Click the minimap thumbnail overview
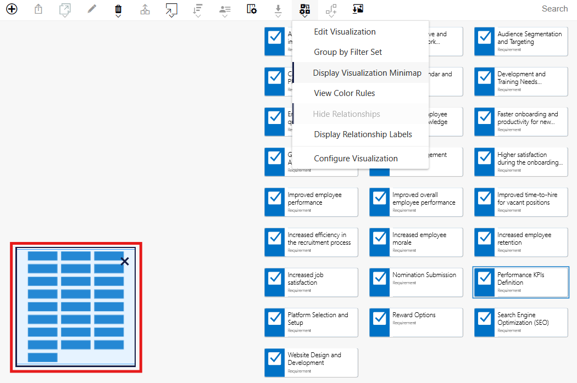This screenshot has height=383, width=577. [x=76, y=307]
